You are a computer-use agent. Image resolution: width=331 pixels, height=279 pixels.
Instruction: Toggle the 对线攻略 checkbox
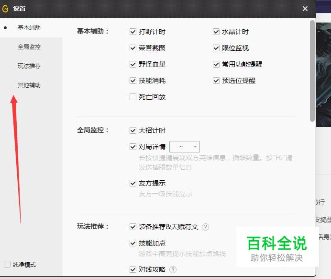pyautogui.click(x=133, y=270)
